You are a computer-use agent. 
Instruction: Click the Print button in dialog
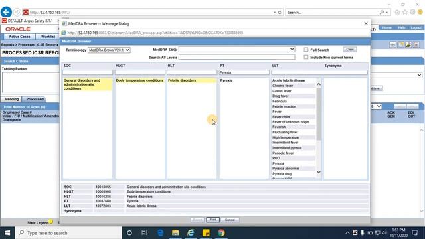[x=212, y=220]
